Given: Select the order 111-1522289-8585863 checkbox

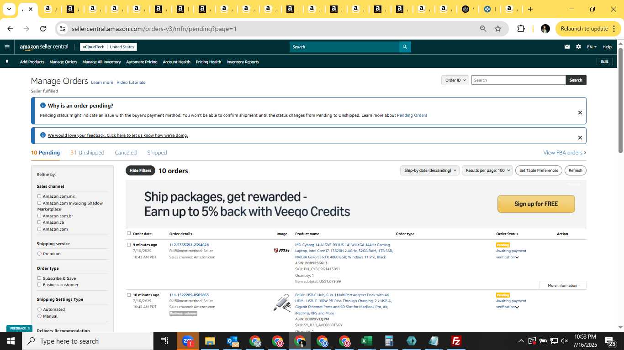Looking at the screenshot, I should pos(129,295).
